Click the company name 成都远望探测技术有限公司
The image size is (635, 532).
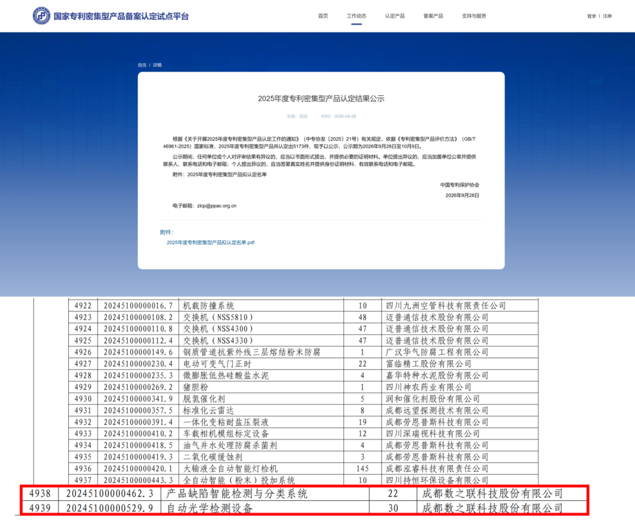pos(437,411)
